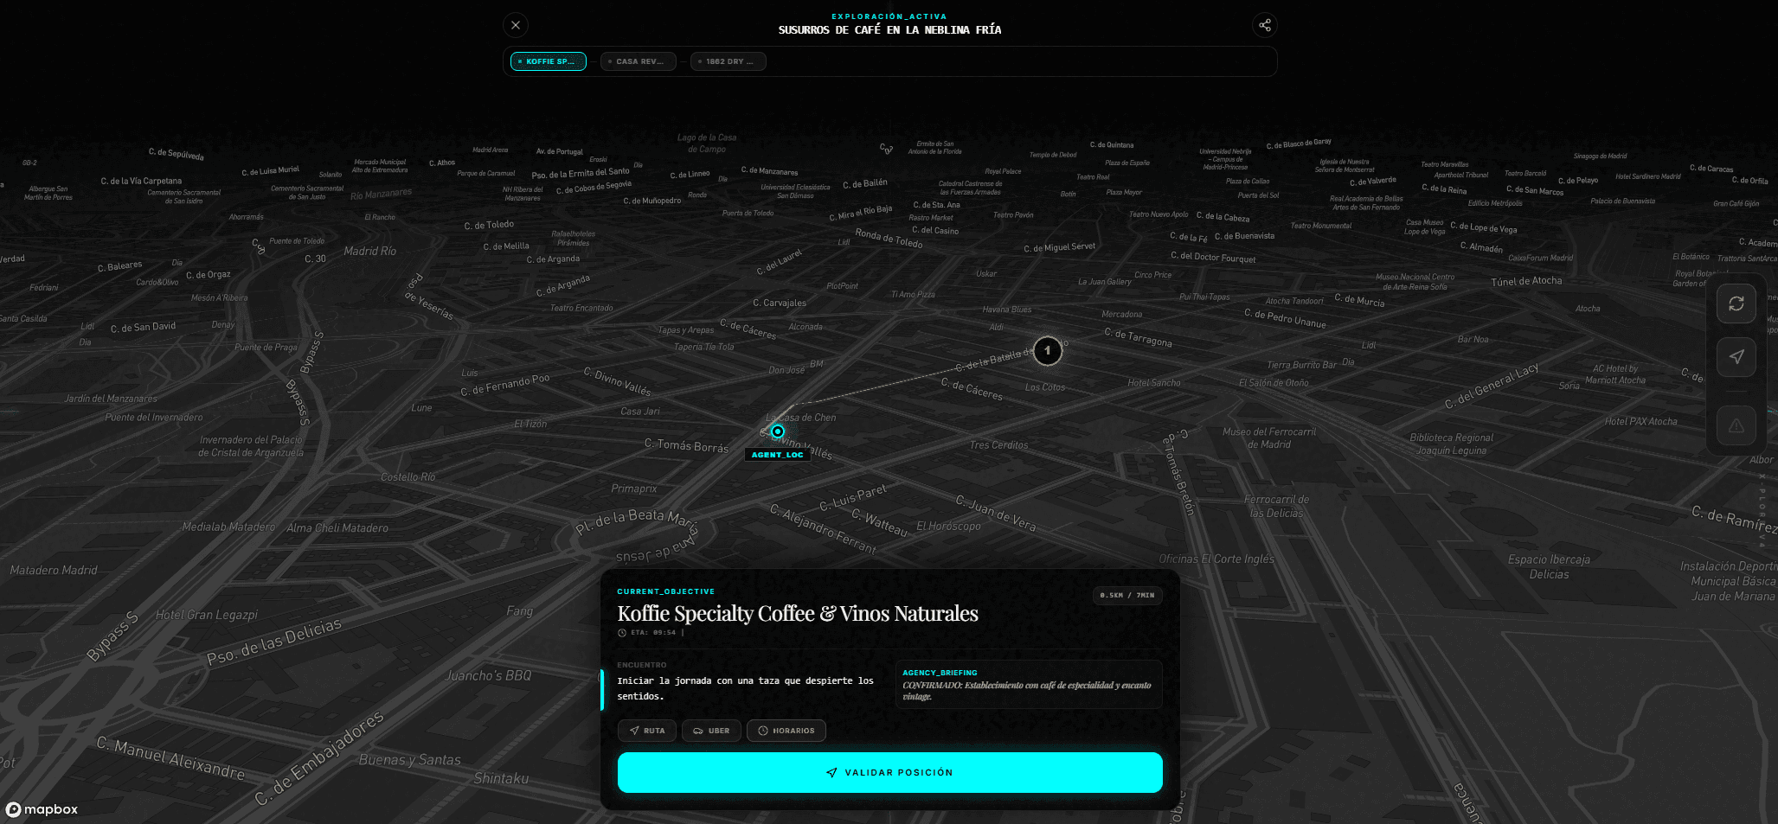Image resolution: width=1778 pixels, height=824 pixels.
Task: Click the SUSURROS DE CAFÉ EN LA NEBLINA FRÍA title
Action: (x=889, y=29)
